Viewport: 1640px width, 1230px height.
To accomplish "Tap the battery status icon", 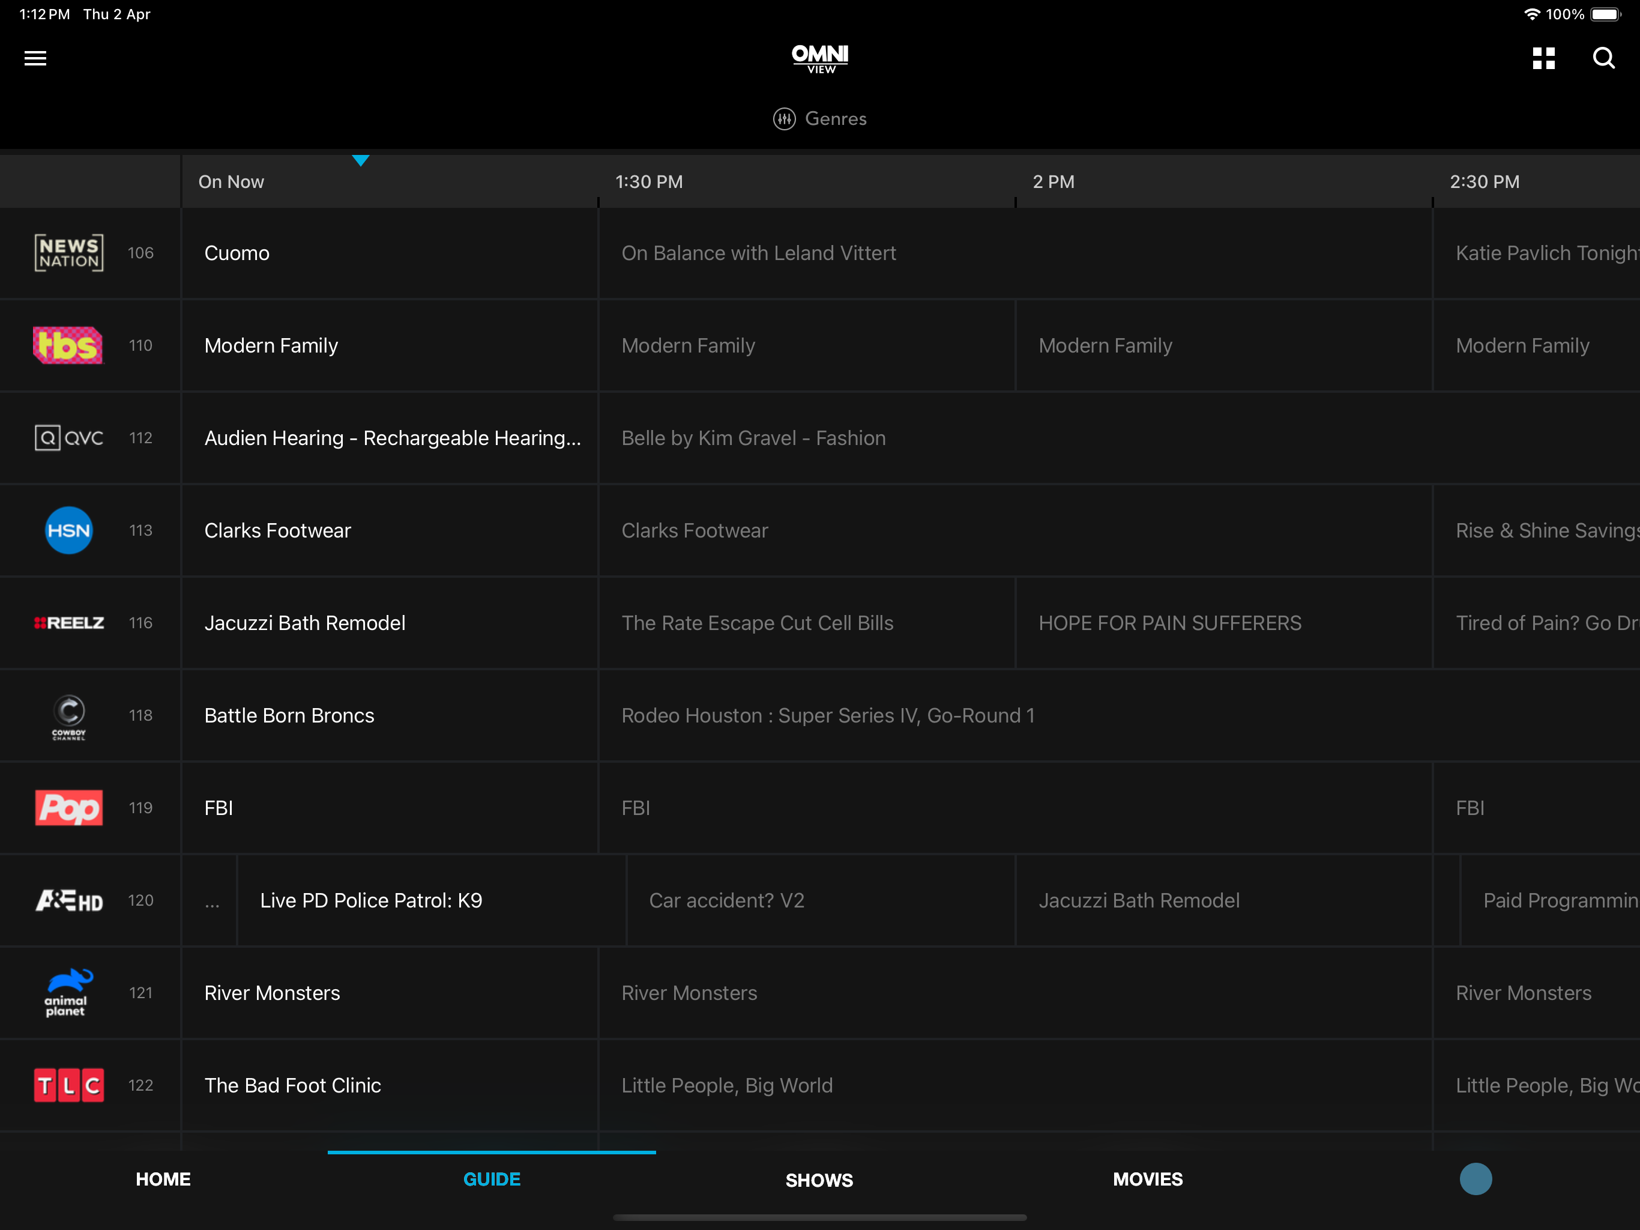I will pos(1606,14).
